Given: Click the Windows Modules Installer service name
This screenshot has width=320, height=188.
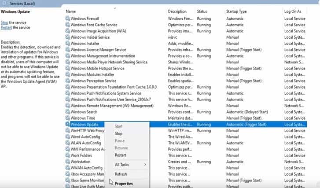Looking at the screenshot, I should click(x=92, y=74).
